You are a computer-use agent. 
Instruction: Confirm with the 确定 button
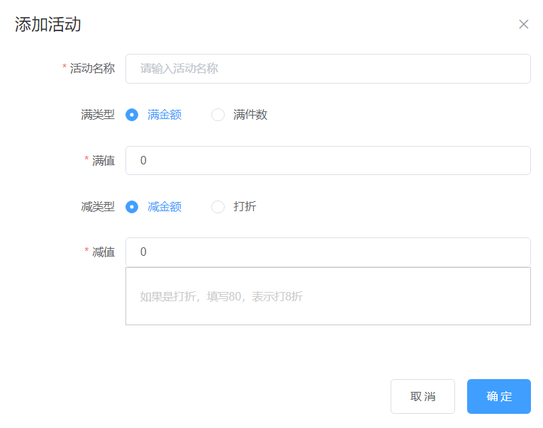coord(498,396)
